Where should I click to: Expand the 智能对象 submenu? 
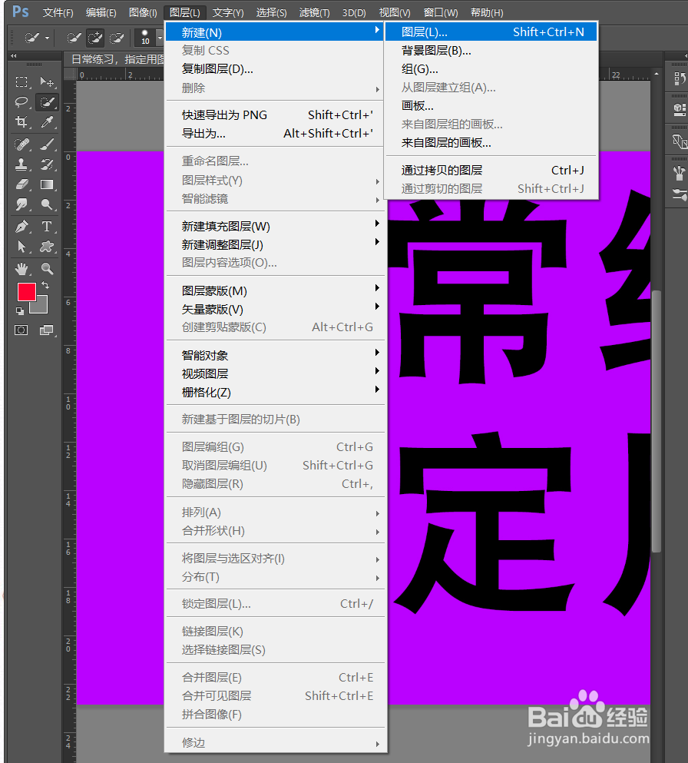pyautogui.click(x=276, y=355)
